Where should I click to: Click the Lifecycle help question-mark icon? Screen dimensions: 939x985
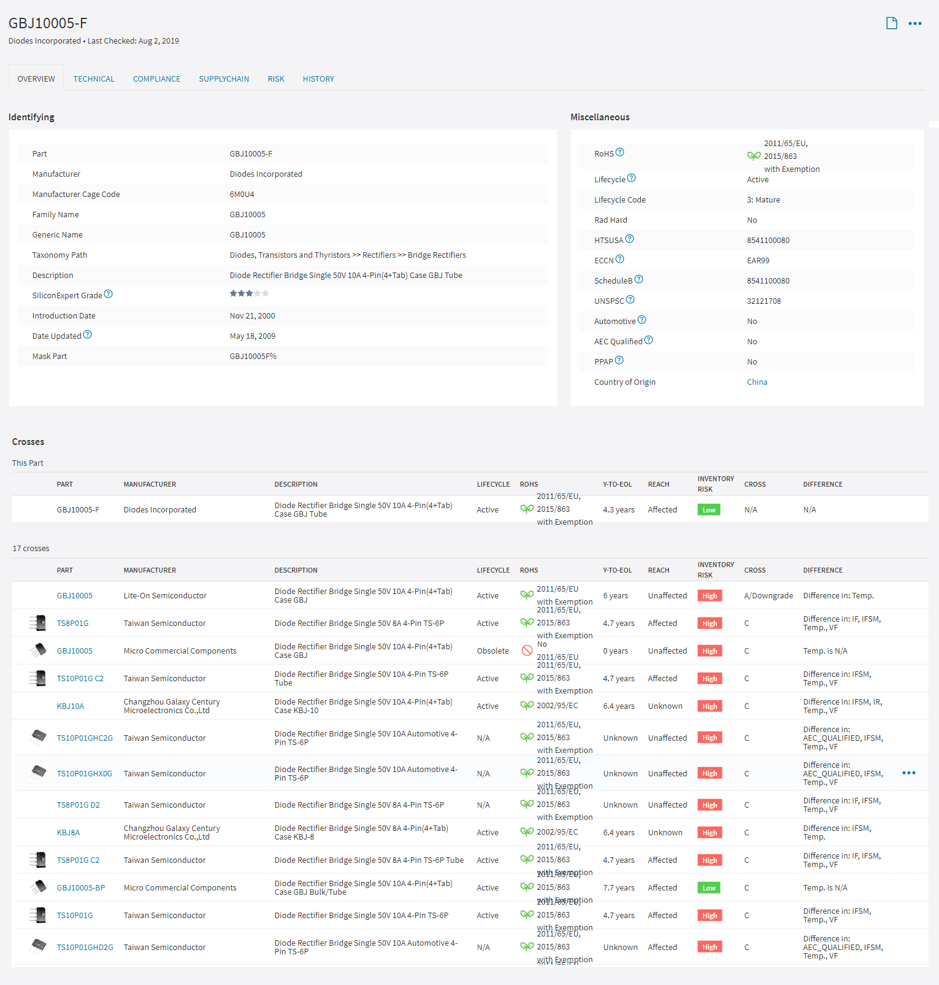coord(631,178)
